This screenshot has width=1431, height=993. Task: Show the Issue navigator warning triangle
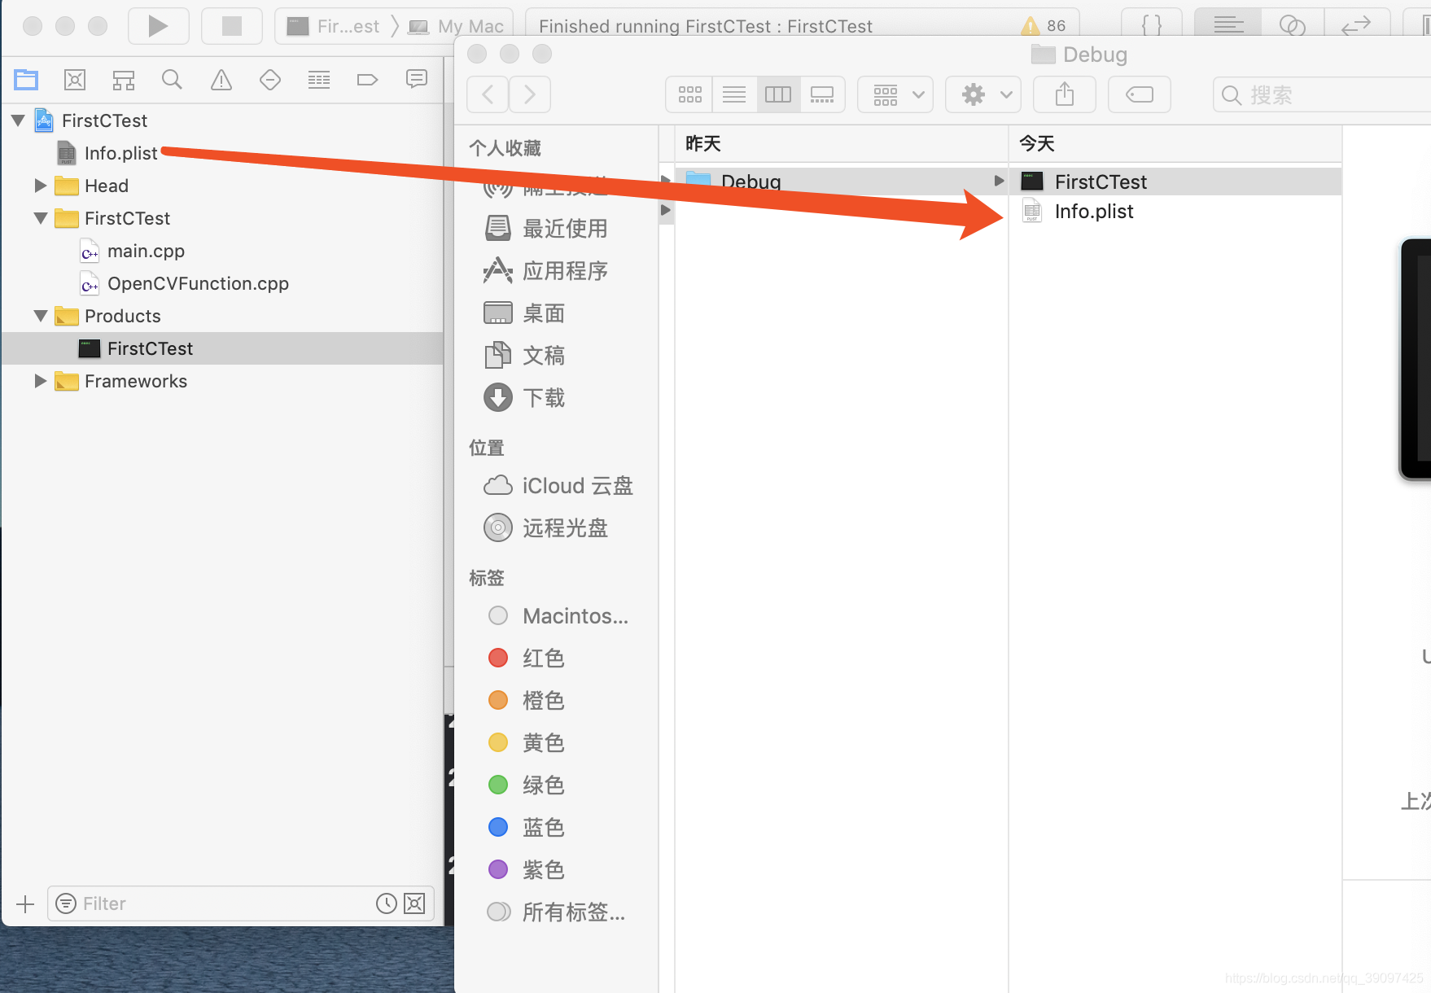point(221,79)
